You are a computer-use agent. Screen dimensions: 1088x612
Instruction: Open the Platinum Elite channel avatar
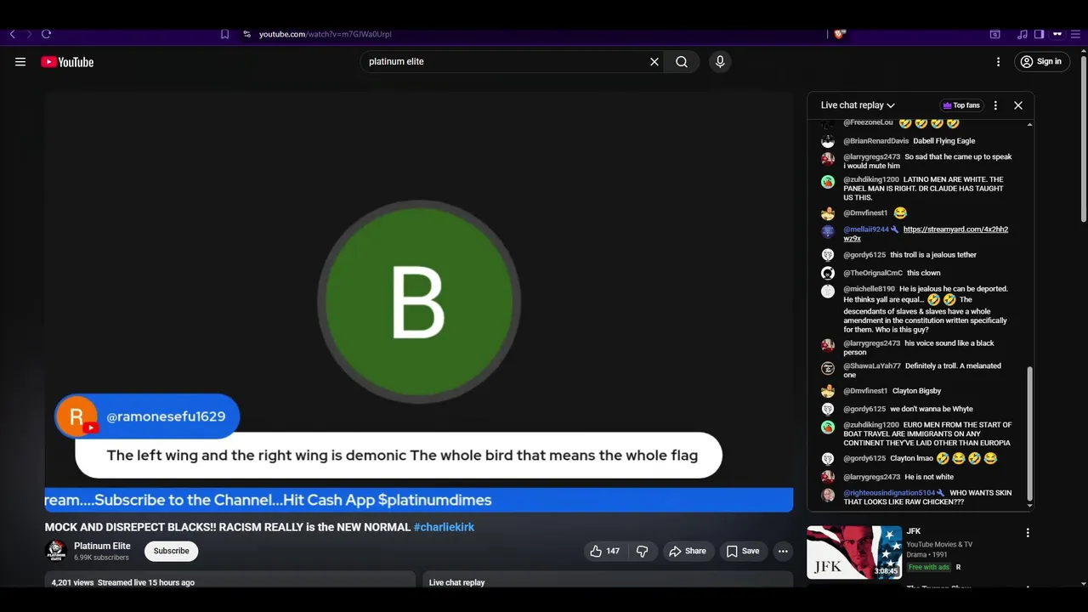56,551
